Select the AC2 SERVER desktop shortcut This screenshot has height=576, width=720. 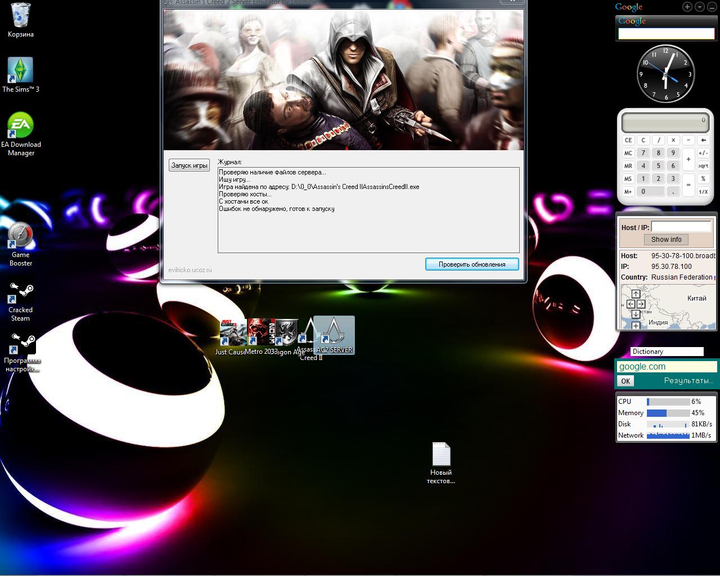tap(334, 335)
